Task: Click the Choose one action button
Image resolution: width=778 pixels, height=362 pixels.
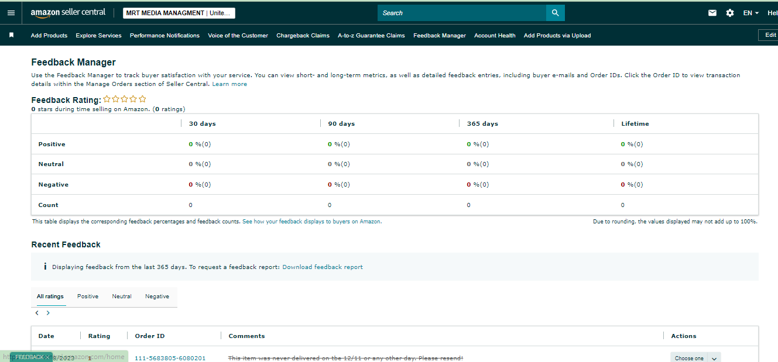Action: coord(689,358)
